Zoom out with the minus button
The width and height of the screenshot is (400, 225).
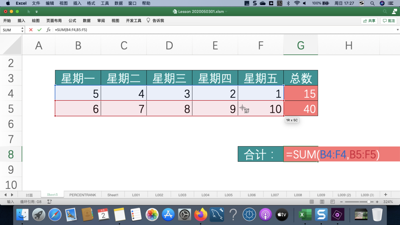[x=341, y=202]
